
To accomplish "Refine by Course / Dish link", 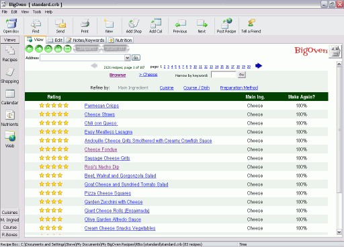I will pos(196,87).
